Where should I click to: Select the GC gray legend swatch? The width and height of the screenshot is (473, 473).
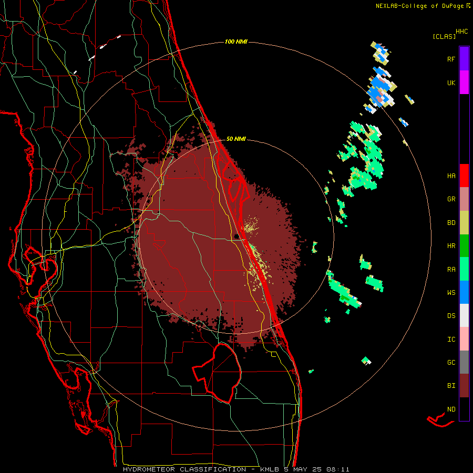pyautogui.click(x=464, y=362)
